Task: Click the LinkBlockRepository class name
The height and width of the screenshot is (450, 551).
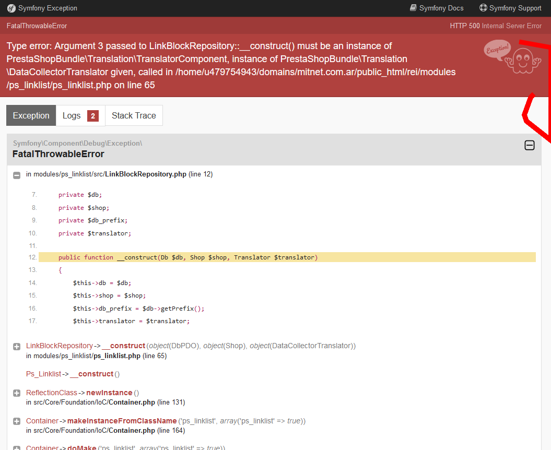Action: pyautogui.click(x=60, y=346)
